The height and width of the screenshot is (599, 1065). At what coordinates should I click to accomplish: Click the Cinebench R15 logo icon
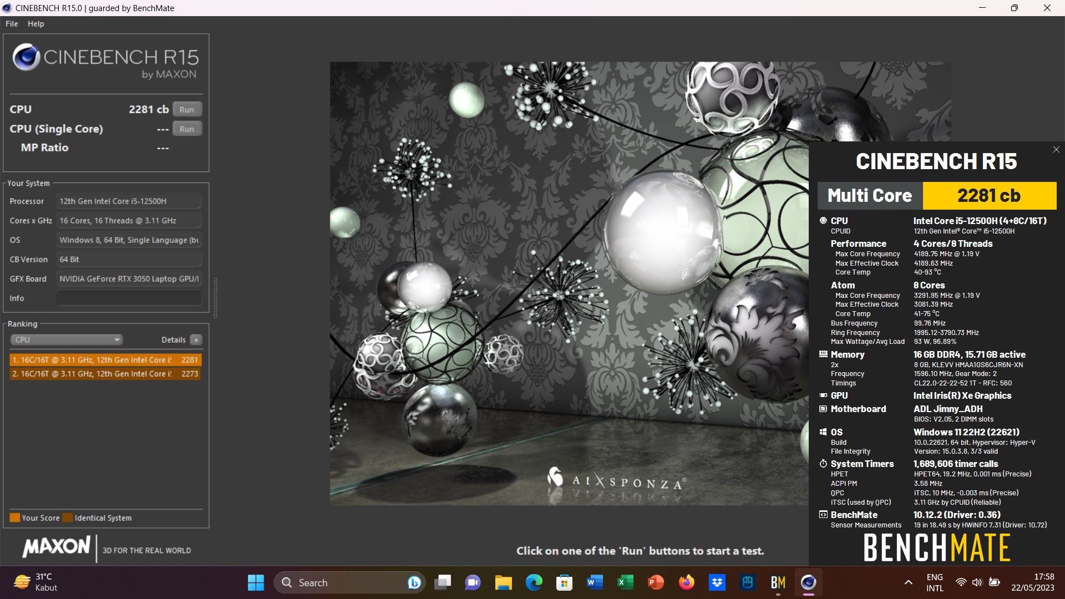[26, 57]
